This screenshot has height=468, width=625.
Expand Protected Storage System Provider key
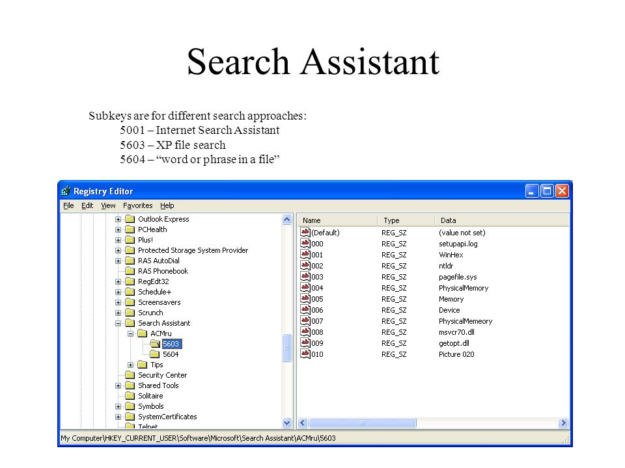coord(118,250)
